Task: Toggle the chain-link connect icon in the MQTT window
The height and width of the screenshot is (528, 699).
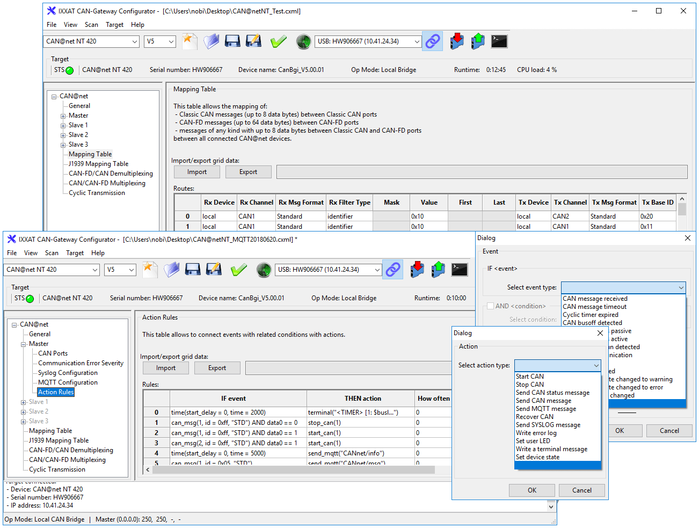Action: pyautogui.click(x=393, y=269)
